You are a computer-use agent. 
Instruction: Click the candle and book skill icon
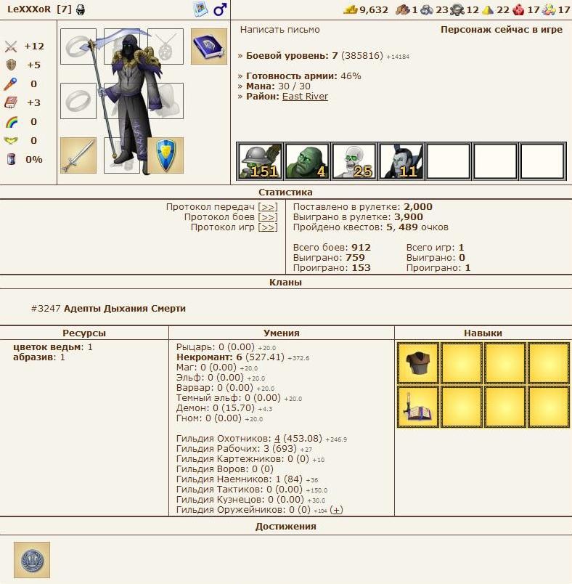click(x=417, y=407)
